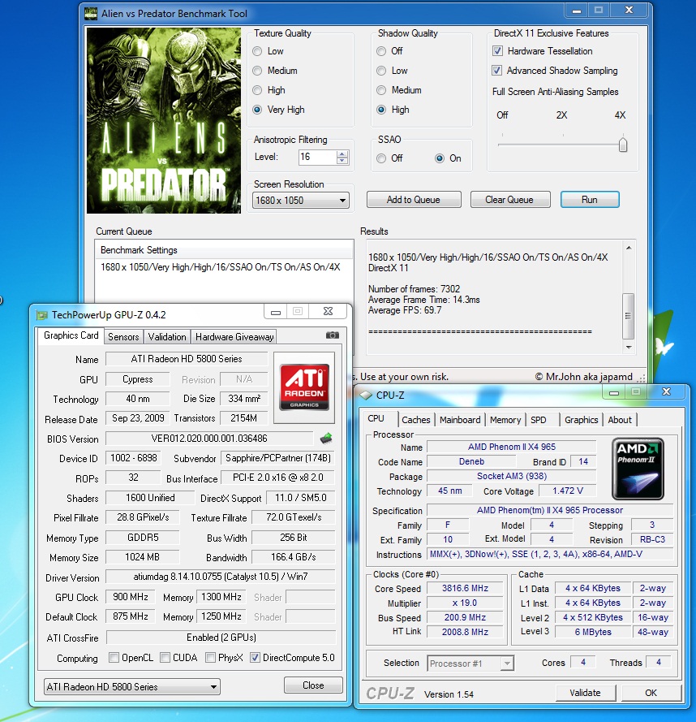The height and width of the screenshot is (722, 696).
Task: Start the benchmark with the Run button
Action: tap(590, 200)
